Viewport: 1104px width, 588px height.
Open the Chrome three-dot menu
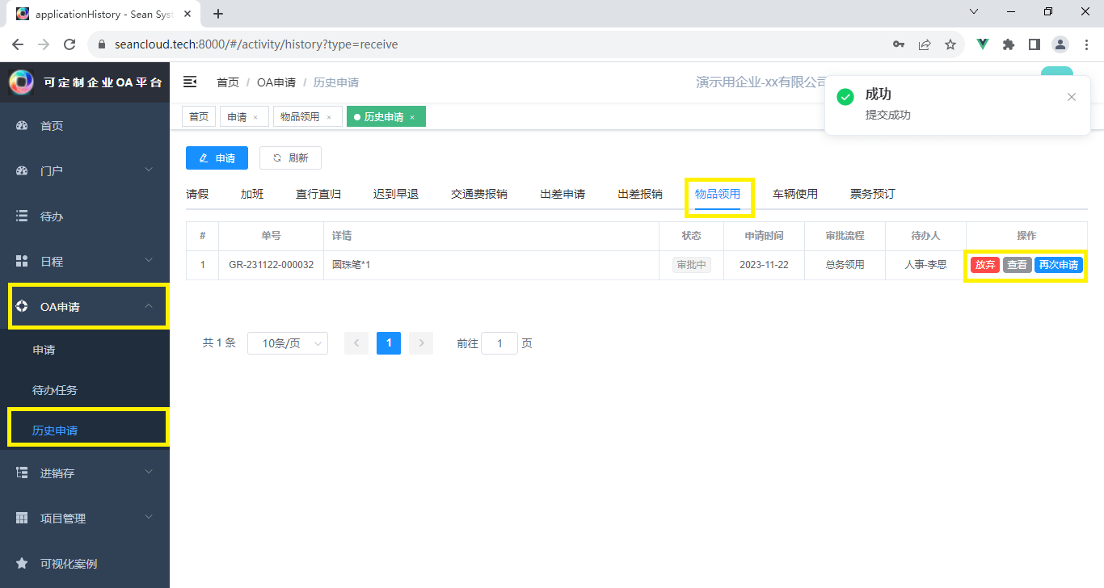[1086, 44]
